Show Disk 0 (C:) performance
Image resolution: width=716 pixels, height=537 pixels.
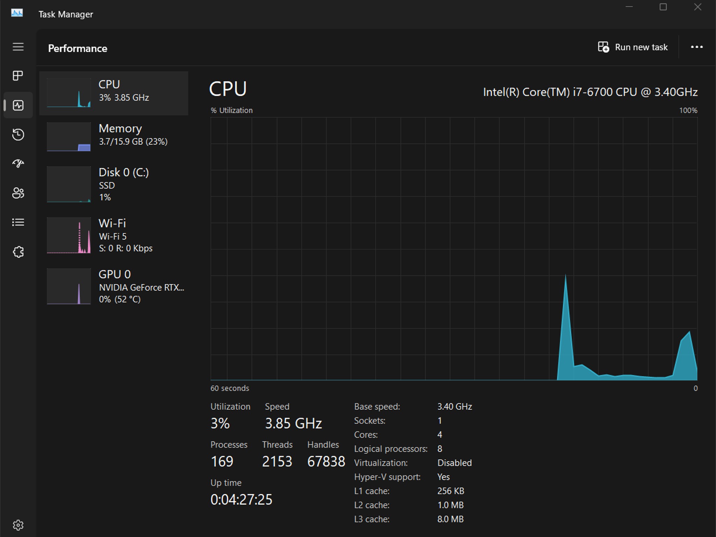[x=114, y=184]
